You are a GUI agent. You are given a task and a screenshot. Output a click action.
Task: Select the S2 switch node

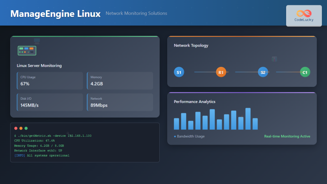pyautogui.click(x=263, y=72)
